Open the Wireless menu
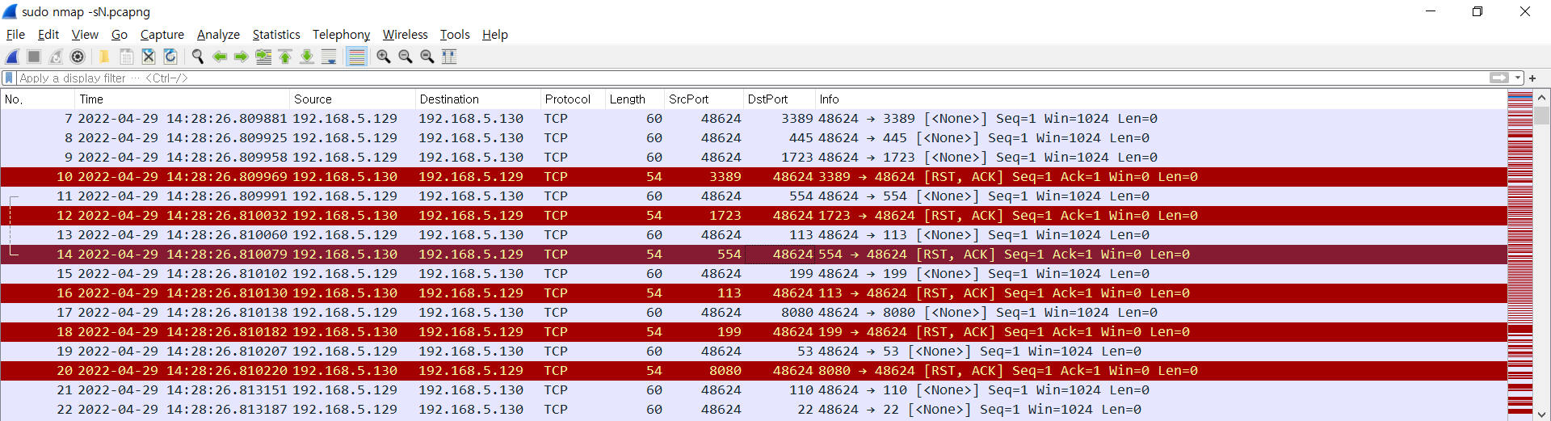The image size is (1551, 421). tap(405, 35)
